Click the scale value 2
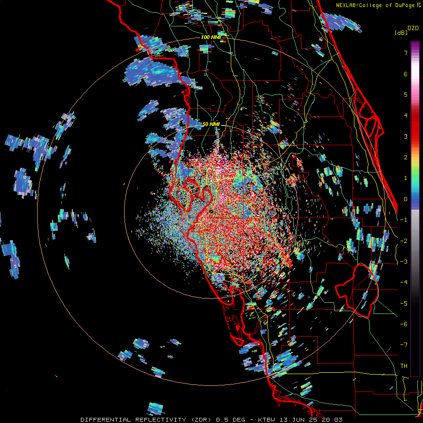The width and height of the screenshot is (423, 423). click(406, 157)
